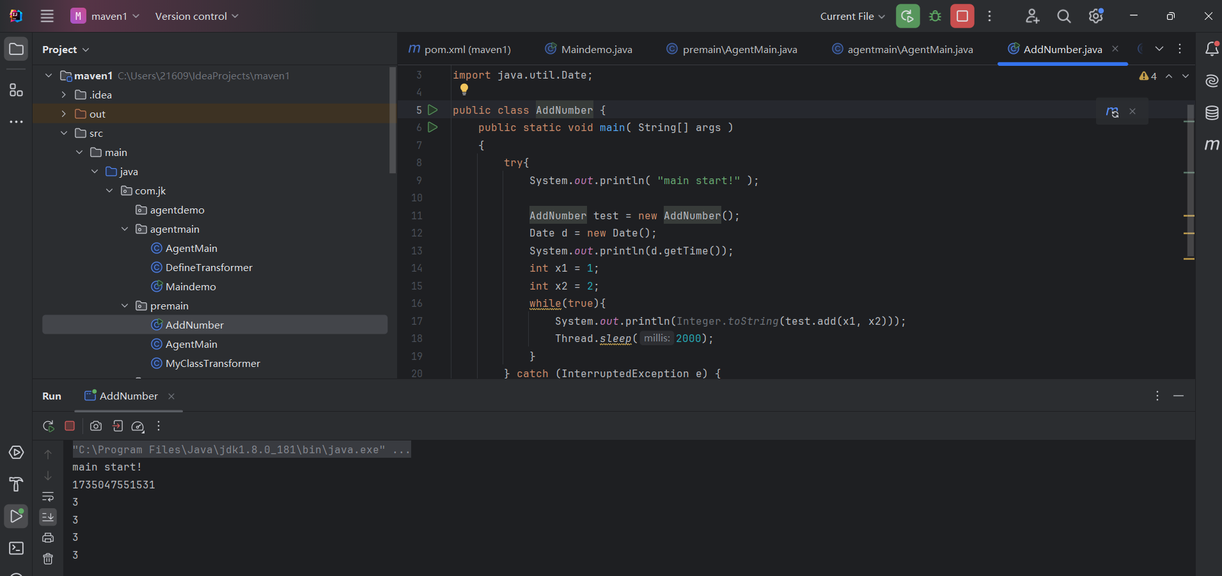Collapse the agentmain package
1222x576 pixels.
[125, 229]
